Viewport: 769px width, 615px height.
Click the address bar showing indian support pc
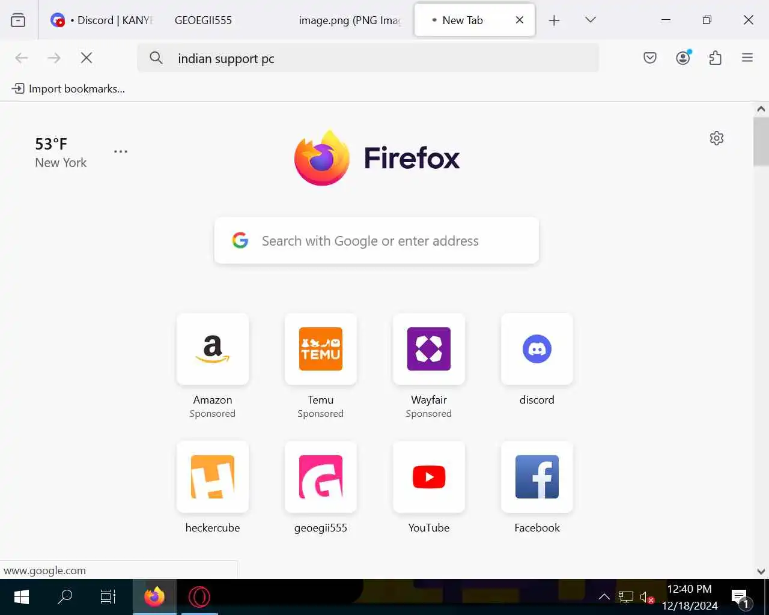368,58
